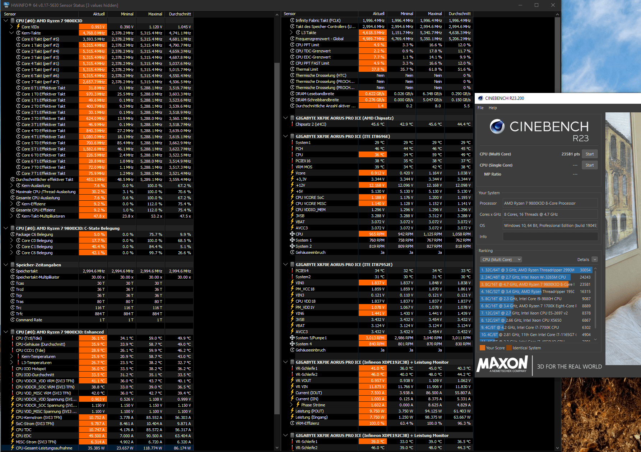Click the lightning icon beside Phase Ströme

(298, 405)
